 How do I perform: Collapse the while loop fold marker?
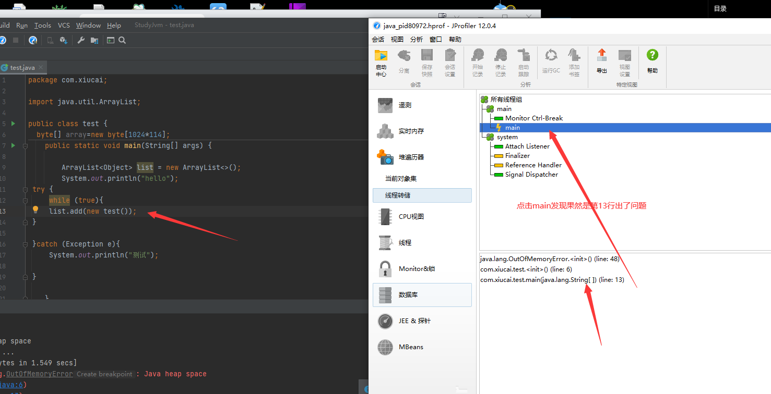pyautogui.click(x=25, y=201)
